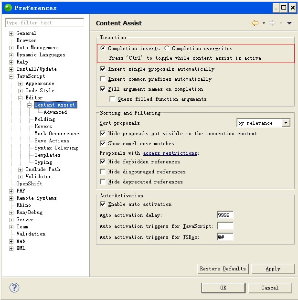Enable Insert common prefixes automatically
Viewport: 298px width, 300px height.
pos(103,79)
